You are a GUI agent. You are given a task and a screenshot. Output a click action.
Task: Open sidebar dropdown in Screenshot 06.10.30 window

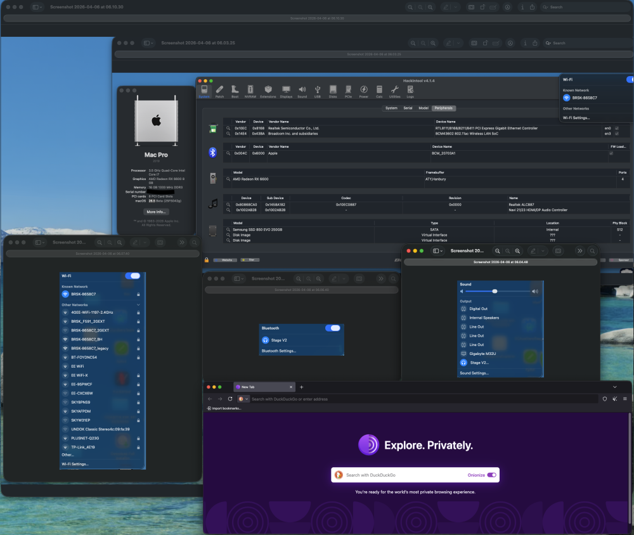point(36,7)
